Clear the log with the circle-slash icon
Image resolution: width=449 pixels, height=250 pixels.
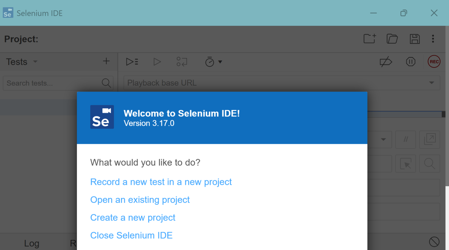[x=434, y=242]
